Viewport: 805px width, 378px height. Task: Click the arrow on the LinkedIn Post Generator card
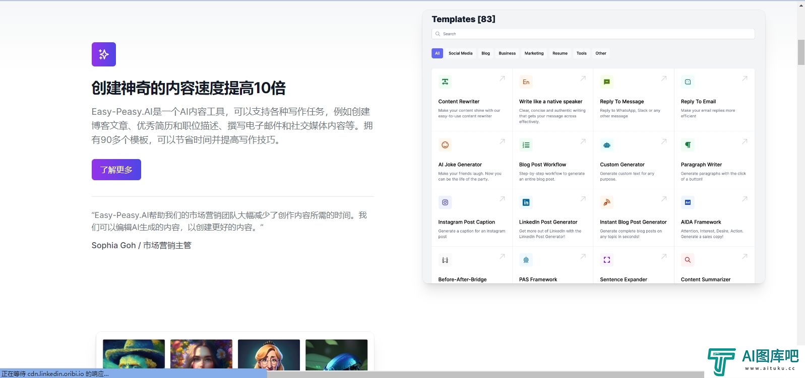pos(583,199)
